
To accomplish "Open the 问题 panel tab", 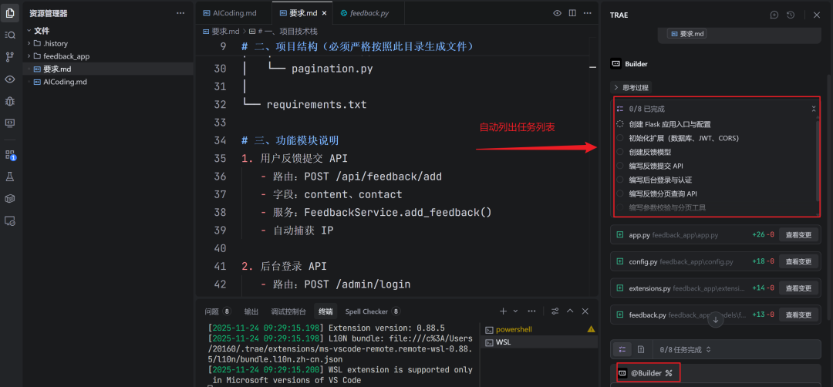I will [218, 311].
